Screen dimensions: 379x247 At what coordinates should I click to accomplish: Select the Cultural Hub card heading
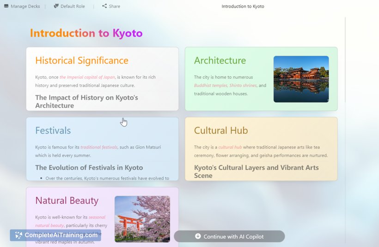pos(221,130)
